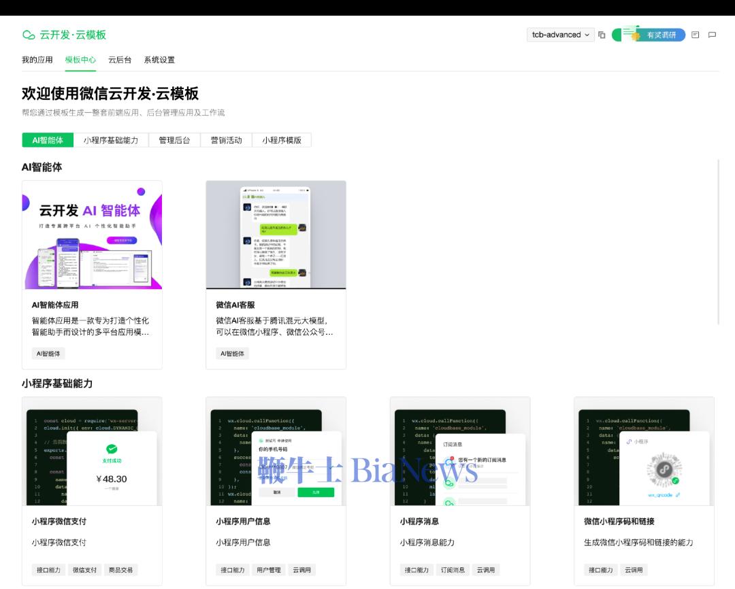This screenshot has height=589, width=735.
Task: Click 接口能力 tag under 小程序用户信息
Action: [x=233, y=570]
